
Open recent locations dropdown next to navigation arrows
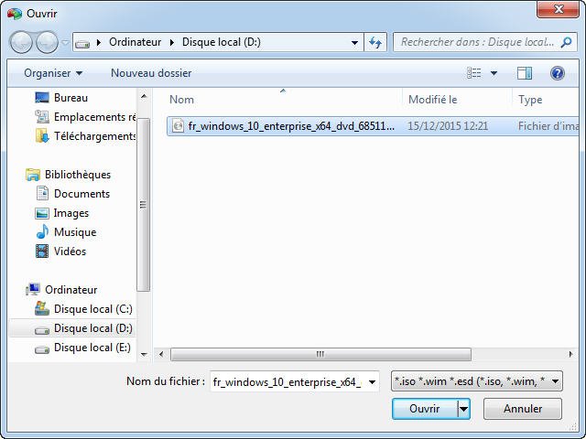pyautogui.click(x=65, y=43)
